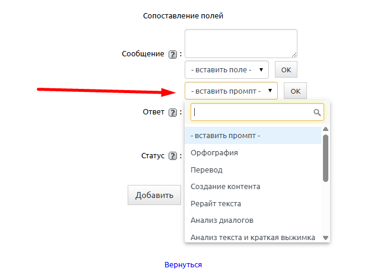Click the scrollbar up arrow in the prompt list
Viewport: 377px width, 275px height.
click(x=325, y=129)
